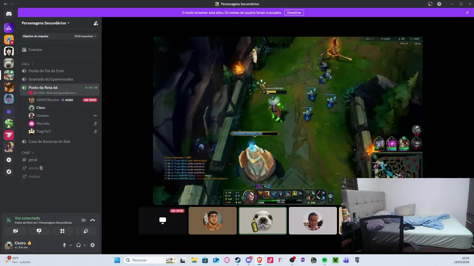This screenshot has width=474, height=266.
Task: Click the Desativar streamer mode button
Action: 294,13
